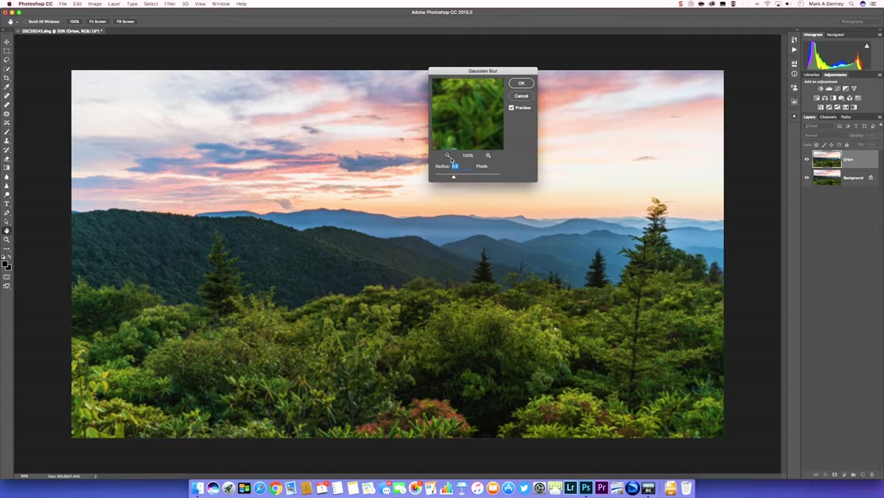Switch to the Paths tab
This screenshot has height=498, width=884.
[846, 117]
